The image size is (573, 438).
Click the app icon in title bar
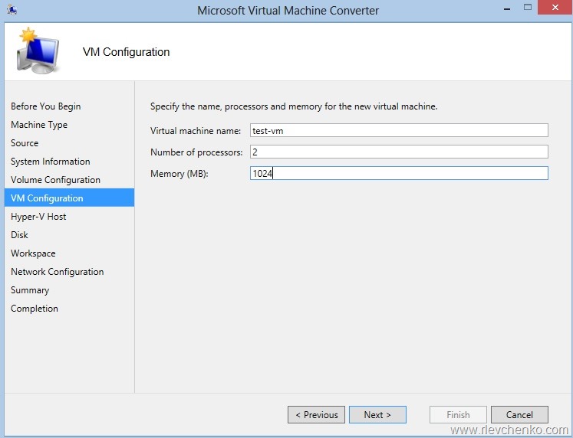[x=12, y=10]
